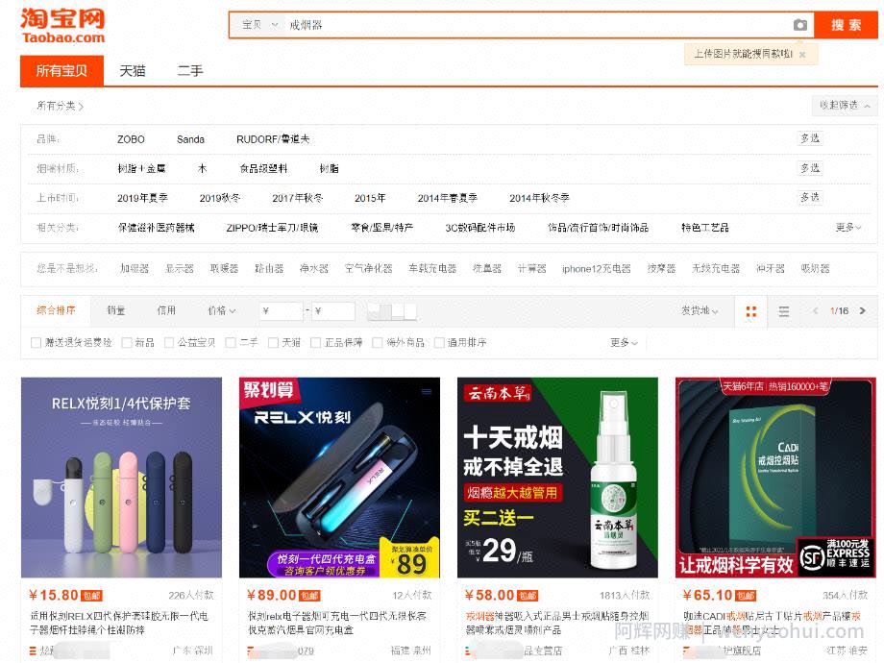Screen dimensions: 884x663
Task: Choose material 树脂+金属
Action: point(141,168)
